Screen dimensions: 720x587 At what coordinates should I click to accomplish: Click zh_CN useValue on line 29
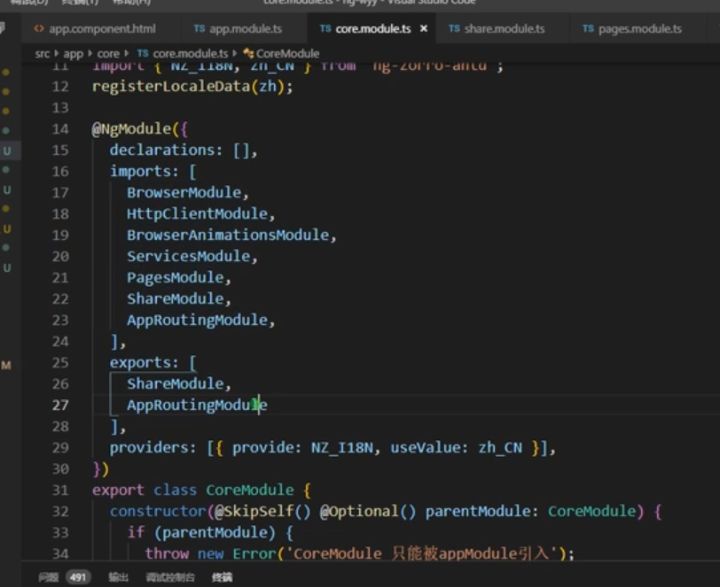point(500,448)
